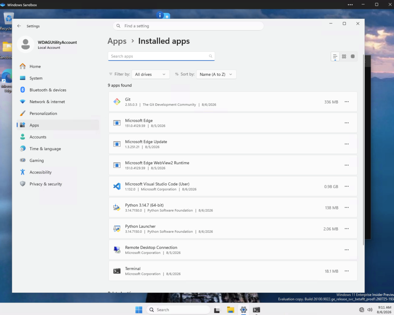Open more options for Edge WebView2 Runtime

tap(347, 165)
